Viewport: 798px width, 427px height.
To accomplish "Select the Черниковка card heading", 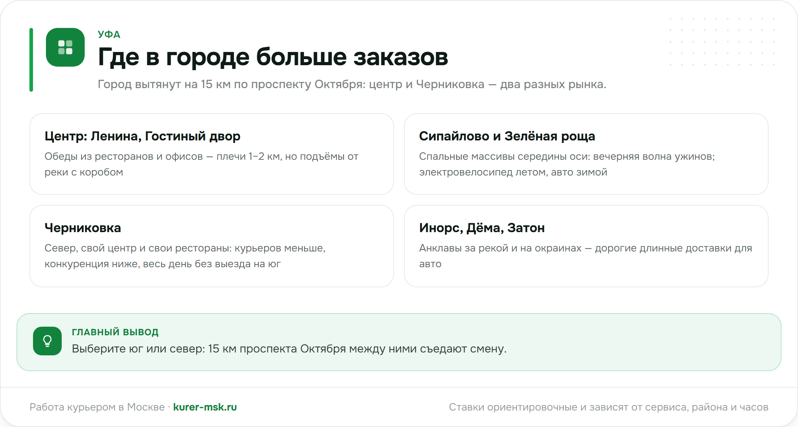I will click(83, 228).
